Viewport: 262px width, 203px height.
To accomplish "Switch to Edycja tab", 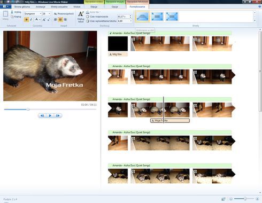I will click(94, 7).
